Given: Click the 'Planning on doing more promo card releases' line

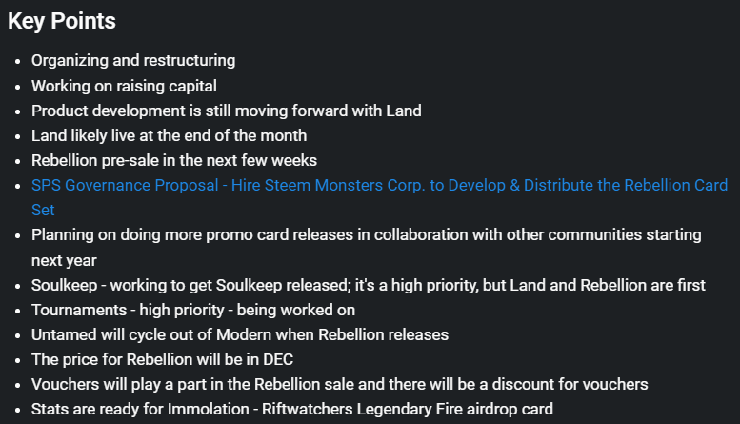Looking at the screenshot, I should click(x=367, y=234).
